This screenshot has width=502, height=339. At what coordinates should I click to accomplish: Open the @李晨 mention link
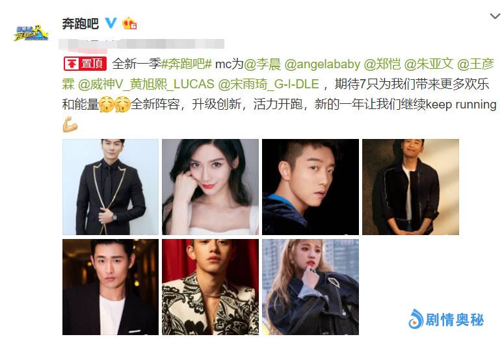point(262,64)
